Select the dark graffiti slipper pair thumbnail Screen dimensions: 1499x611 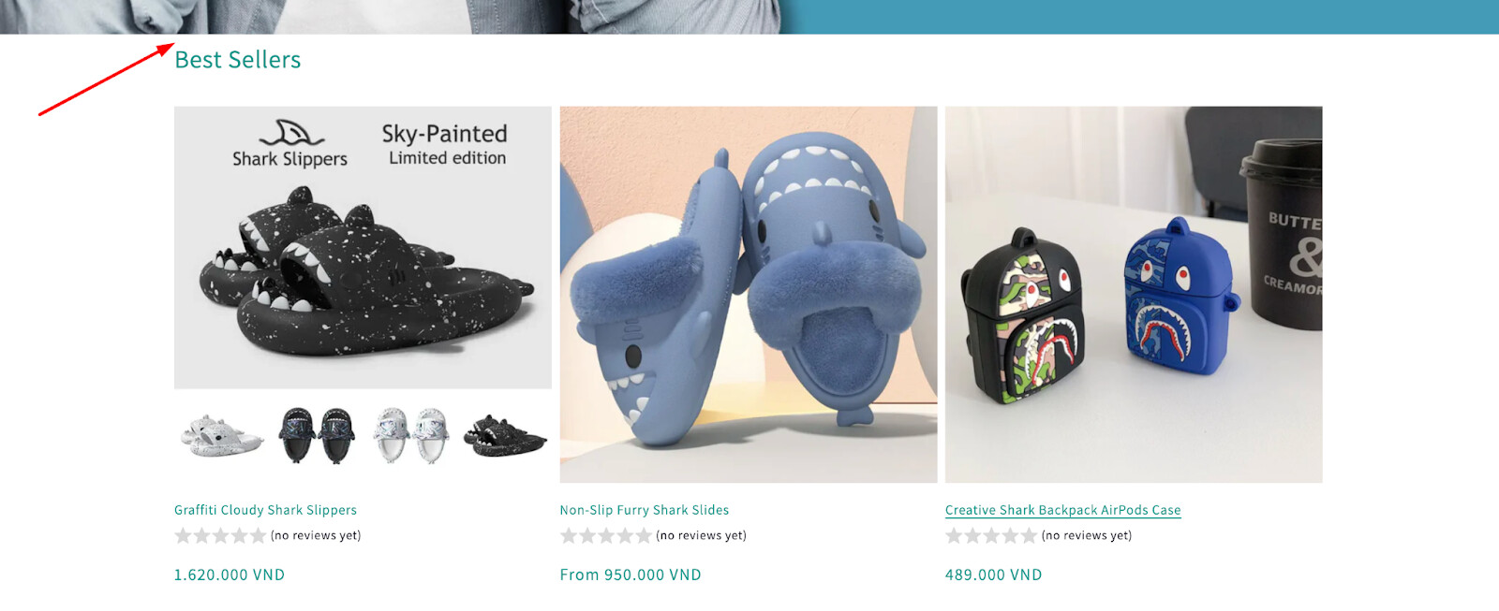pos(317,436)
